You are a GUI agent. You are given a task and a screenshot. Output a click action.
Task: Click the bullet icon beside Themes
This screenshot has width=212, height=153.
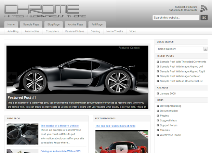pyautogui.click(x=158, y=130)
